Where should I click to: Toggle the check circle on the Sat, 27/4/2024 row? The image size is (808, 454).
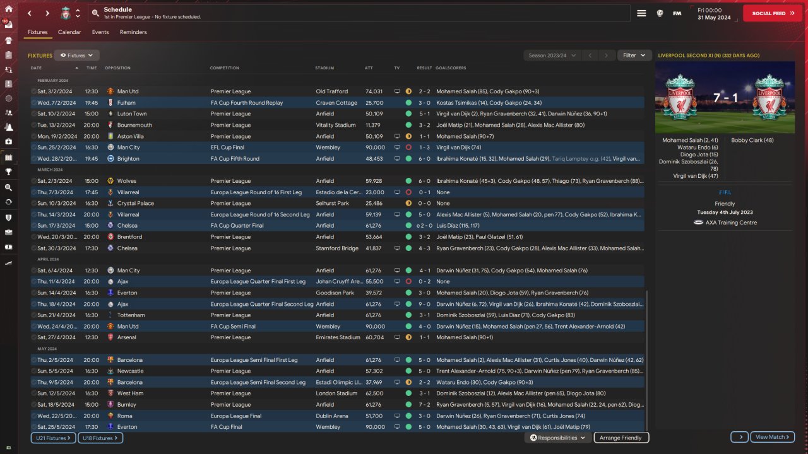point(34,337)
